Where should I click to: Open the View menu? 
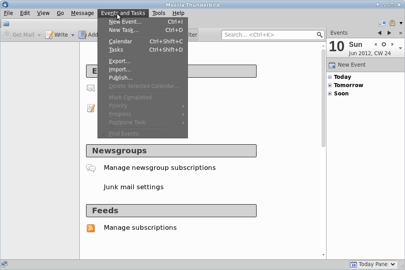[x=43, y=13]
